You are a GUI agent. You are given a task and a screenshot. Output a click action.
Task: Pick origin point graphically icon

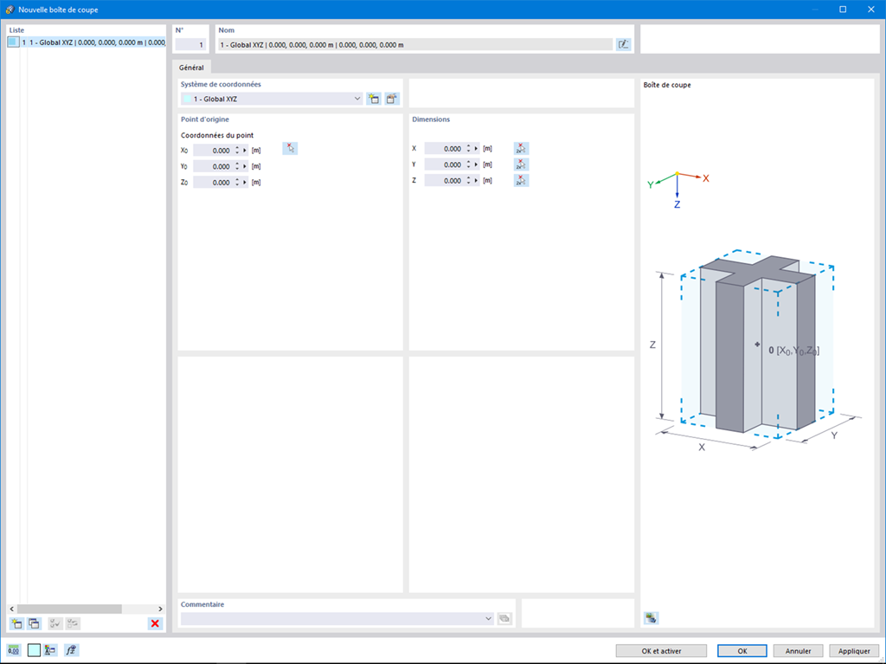click(x=290, y=149)
